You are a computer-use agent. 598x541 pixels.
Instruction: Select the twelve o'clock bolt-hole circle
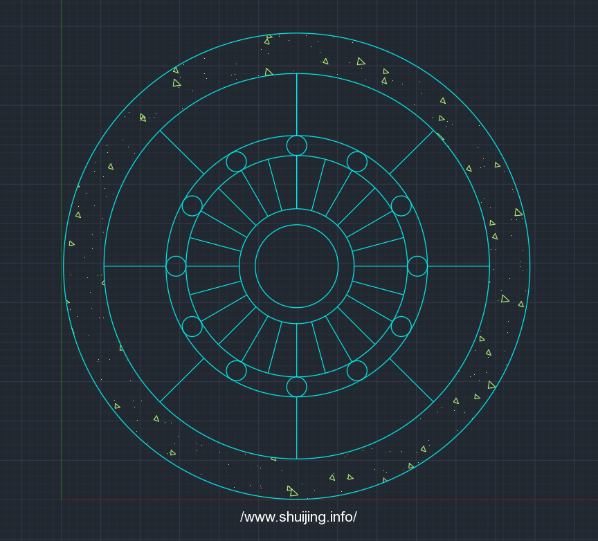[x=297, y=146]
